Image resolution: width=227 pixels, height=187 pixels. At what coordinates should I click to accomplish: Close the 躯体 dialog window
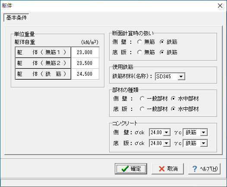tap(220, 6)
